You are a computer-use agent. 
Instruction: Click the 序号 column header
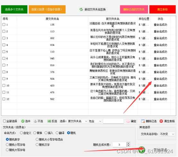(x=5, y=19)
